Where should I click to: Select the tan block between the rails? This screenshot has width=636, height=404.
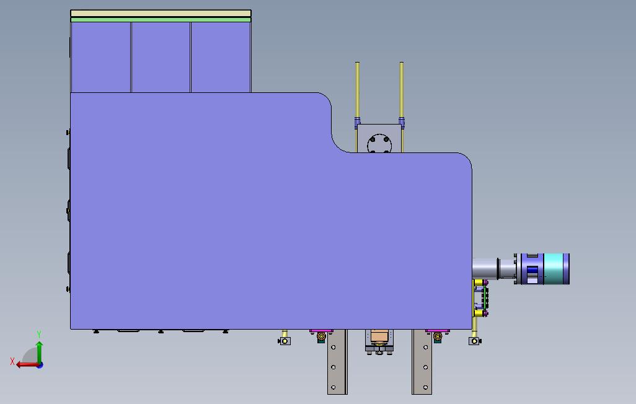379,336
